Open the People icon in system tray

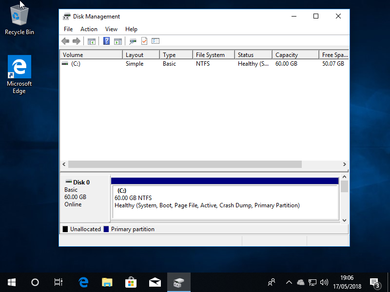pyautogui.click(x=272, y=282)
